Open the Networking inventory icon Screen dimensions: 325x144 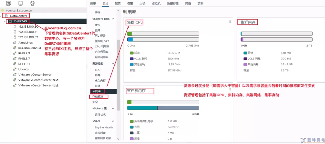pyautogui.click(x=32, y=3)
